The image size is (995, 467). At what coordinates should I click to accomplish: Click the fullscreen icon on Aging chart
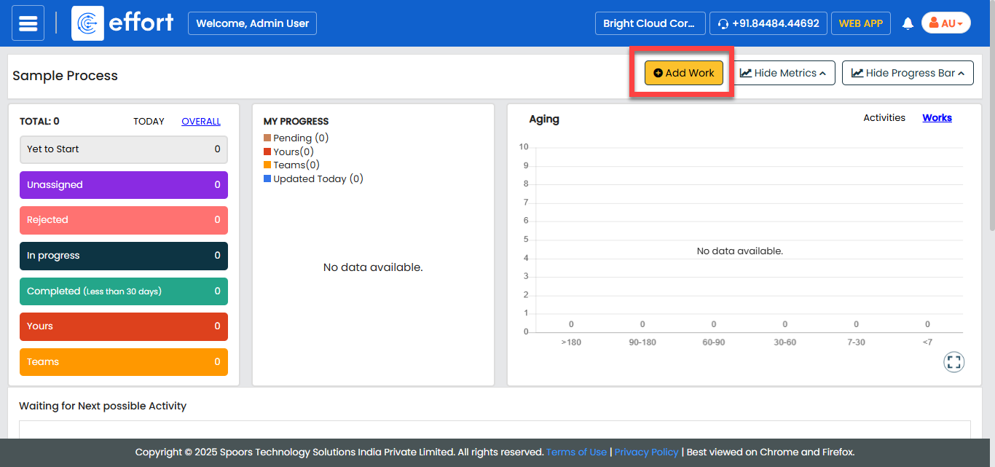(953, 362)
